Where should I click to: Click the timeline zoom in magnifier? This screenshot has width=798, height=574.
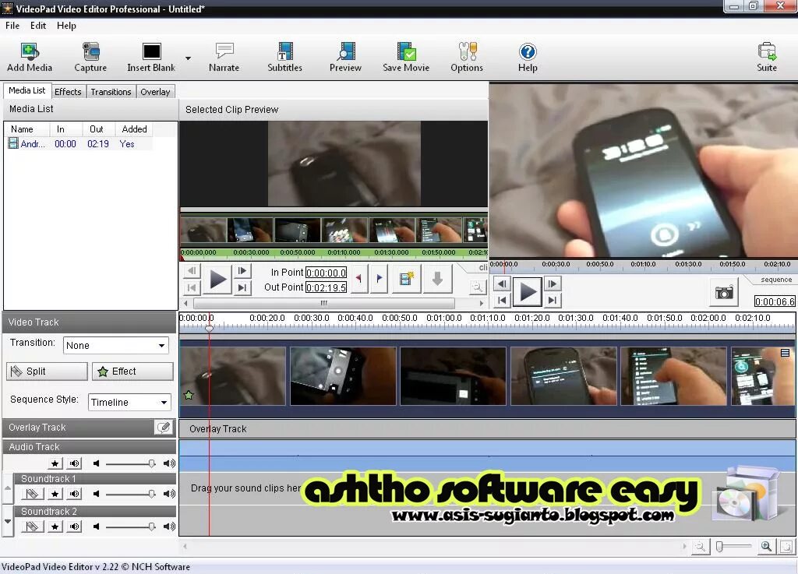click(766, 547)
